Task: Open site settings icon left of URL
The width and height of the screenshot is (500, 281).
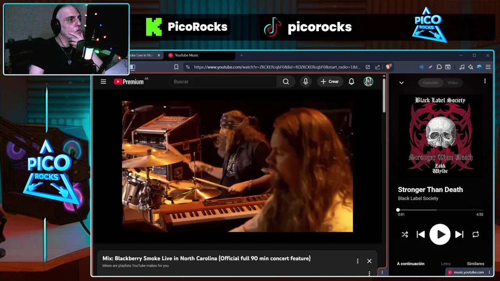Action: tap(188, 67)
